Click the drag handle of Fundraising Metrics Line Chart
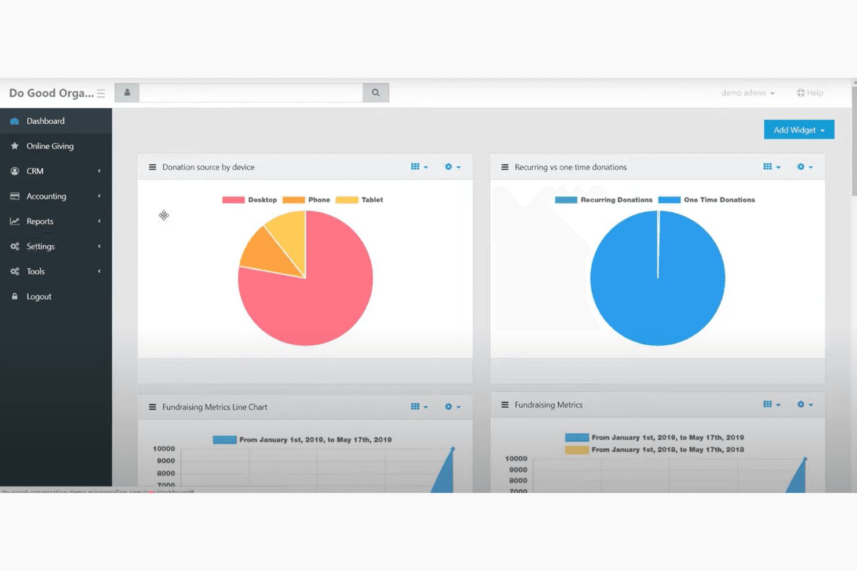 click(x=152, y=407)
